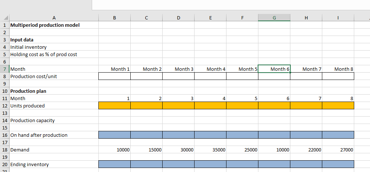Viewport: 370px width, 172px height.
Task: Select column I header
Action: tap(338, 18)
